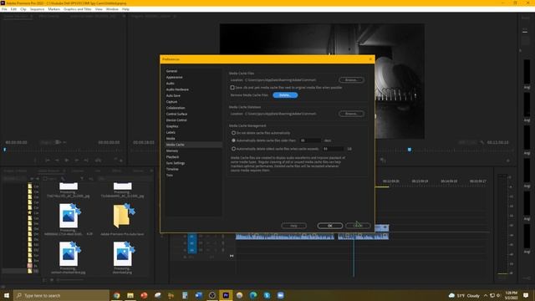Cancel the Preferences dialog
535x301 pixels.
tap(358, 226)
